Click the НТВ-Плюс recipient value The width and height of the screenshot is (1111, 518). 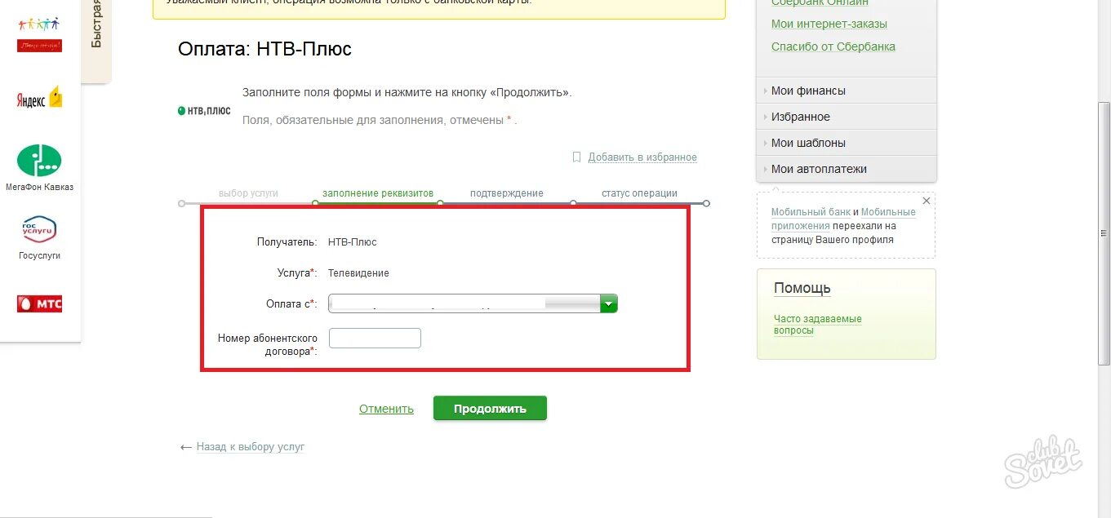pyautogui.click(x=353, y=242)
